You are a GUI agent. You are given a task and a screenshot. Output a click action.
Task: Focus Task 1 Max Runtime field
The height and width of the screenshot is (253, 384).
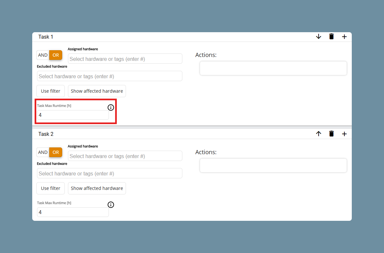(x=73, y=115)
